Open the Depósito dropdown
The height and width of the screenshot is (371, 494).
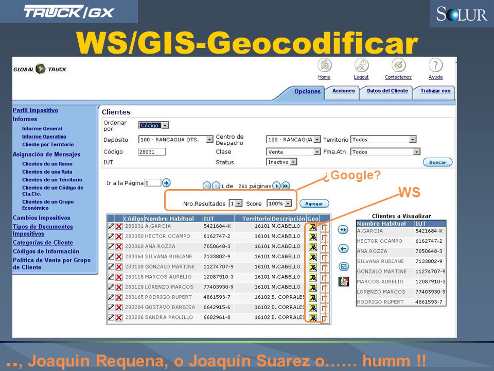176,140
